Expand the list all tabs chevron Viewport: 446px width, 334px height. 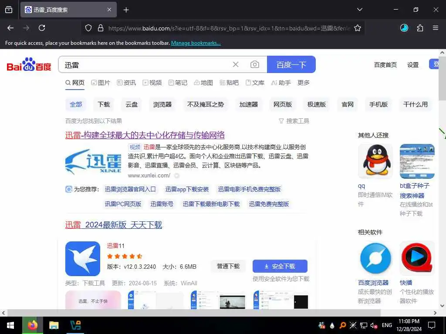360,10
